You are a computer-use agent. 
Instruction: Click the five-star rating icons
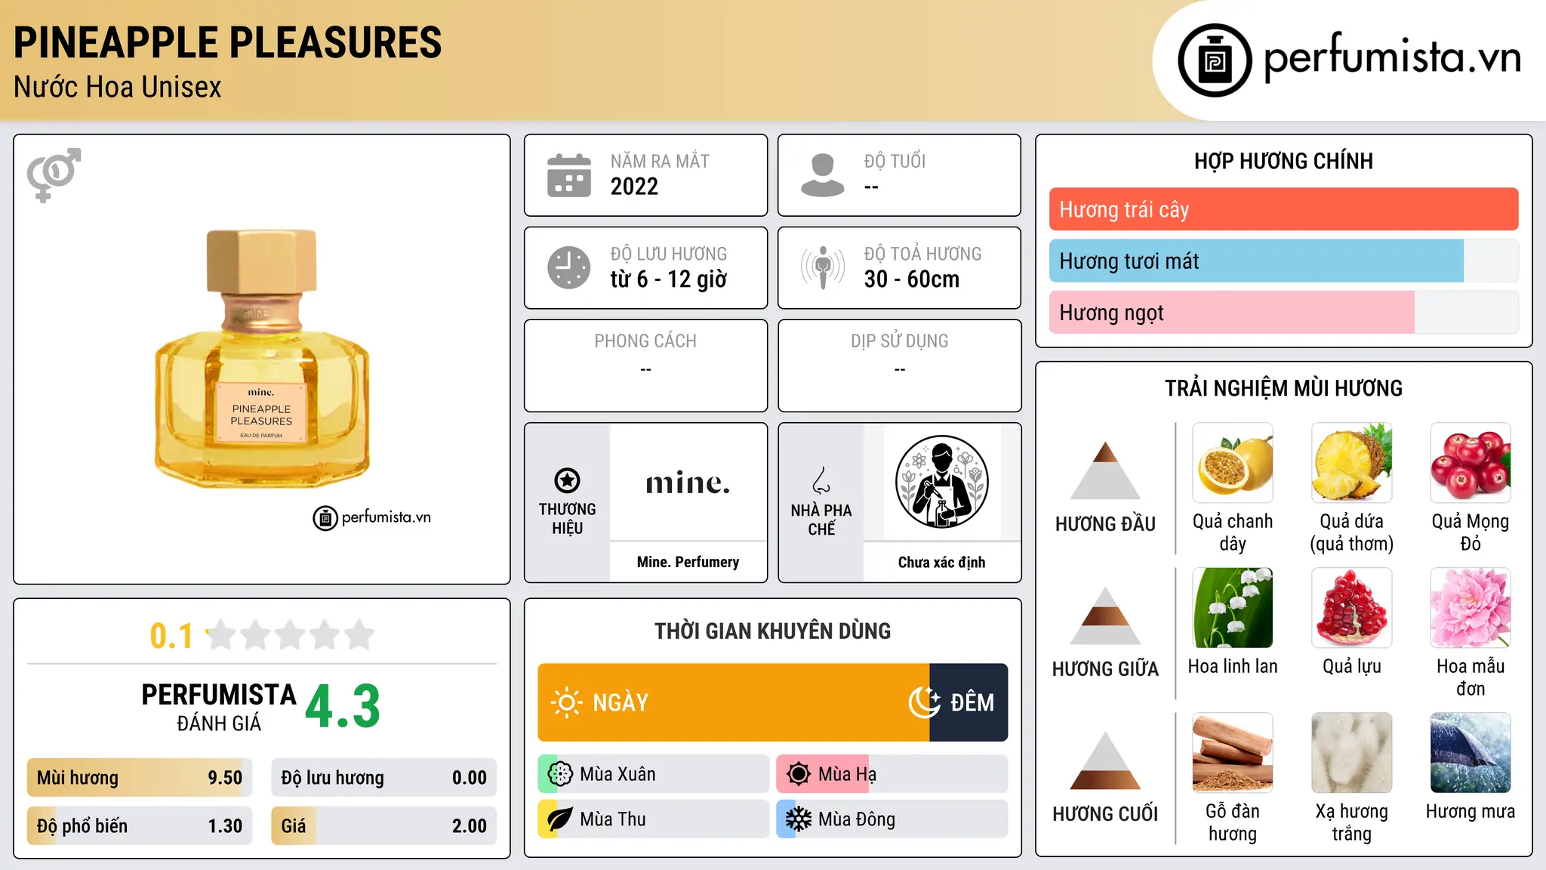291,635
